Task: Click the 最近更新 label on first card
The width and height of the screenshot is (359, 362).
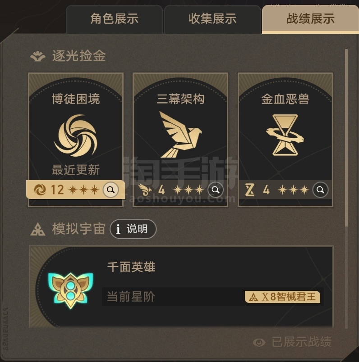Action: tap(76, 170)
